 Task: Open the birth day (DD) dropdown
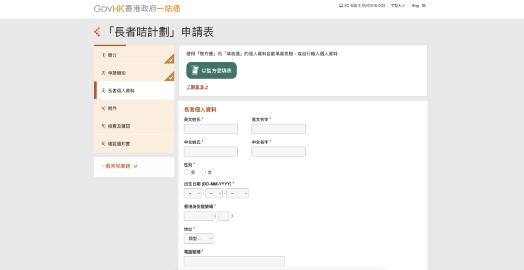coord(192,193)
